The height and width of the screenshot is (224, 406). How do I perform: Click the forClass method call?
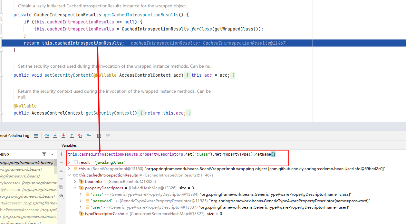[201, 29]
